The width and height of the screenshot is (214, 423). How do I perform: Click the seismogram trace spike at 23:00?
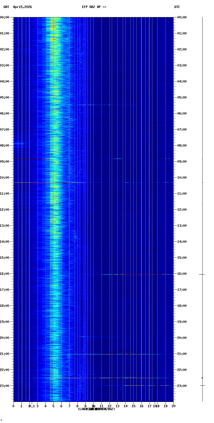202,385
